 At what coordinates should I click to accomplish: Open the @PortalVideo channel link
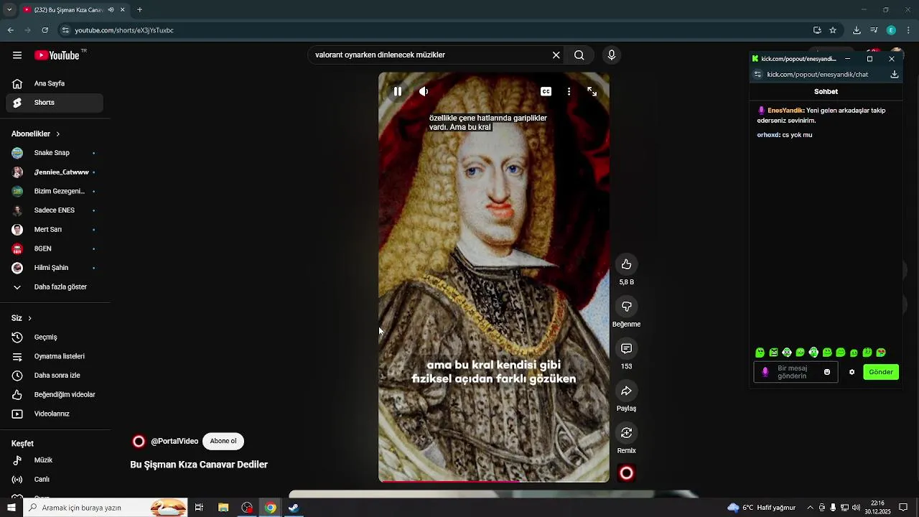(174, 442)
